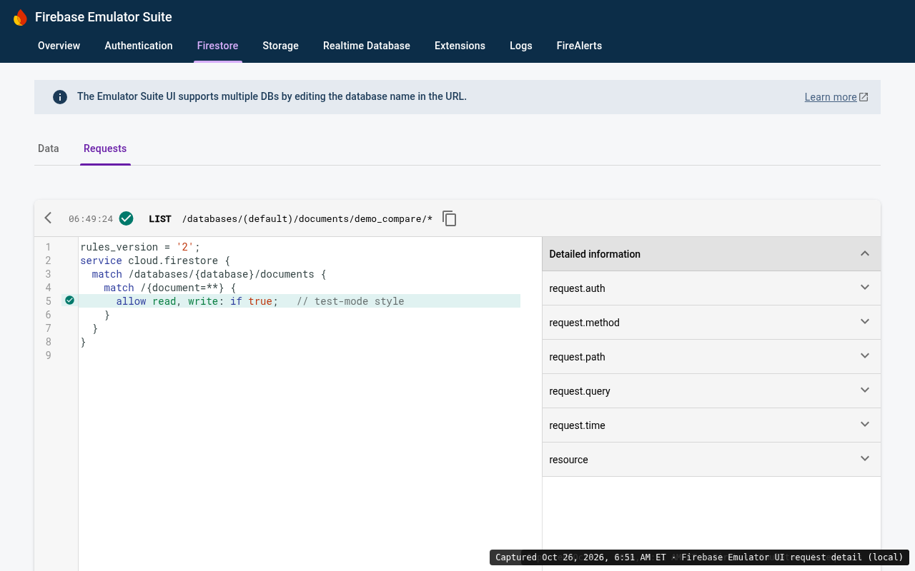Switch to the Data sub-tab
The width and height of the screenshot is (915, 571).
tap(49, 148)
